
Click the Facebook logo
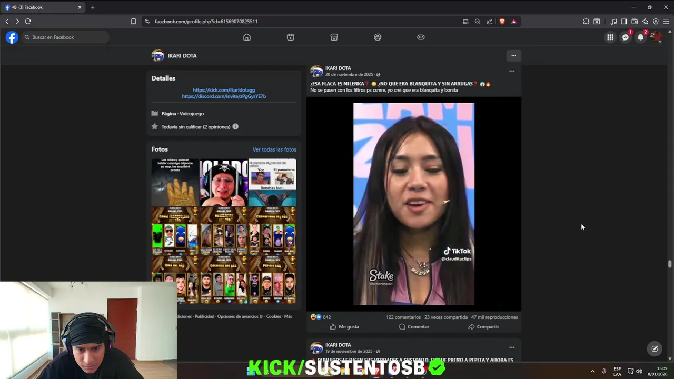click(12, 37)
